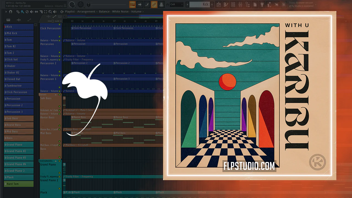Image resolution: width=352 pixels, height=198 pixels.
Task: Show automation clips tab in the picker
Action: (29, 20)
